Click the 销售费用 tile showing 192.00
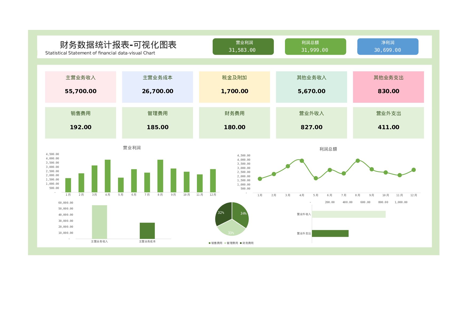The image size is (468, 331). tap(81, 123)
